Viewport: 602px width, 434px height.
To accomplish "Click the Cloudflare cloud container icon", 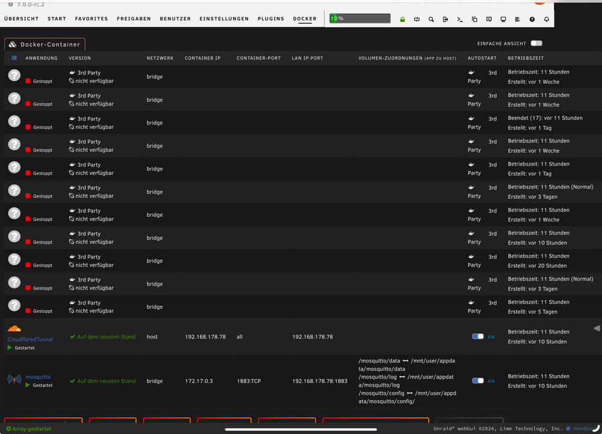I will (x=14, y=329).
